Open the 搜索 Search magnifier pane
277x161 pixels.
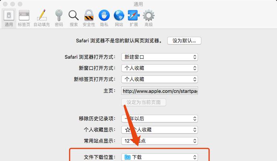pyautogui.click(x=74, y=19)
